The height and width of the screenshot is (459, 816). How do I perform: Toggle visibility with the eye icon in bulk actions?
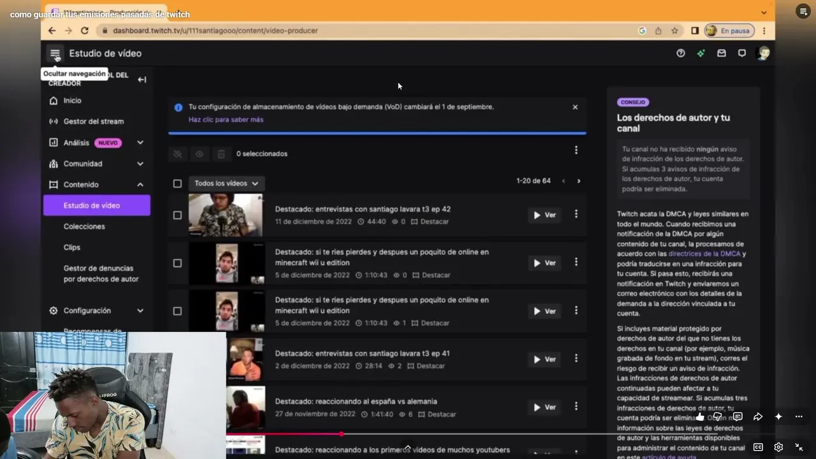coord(200,154)
